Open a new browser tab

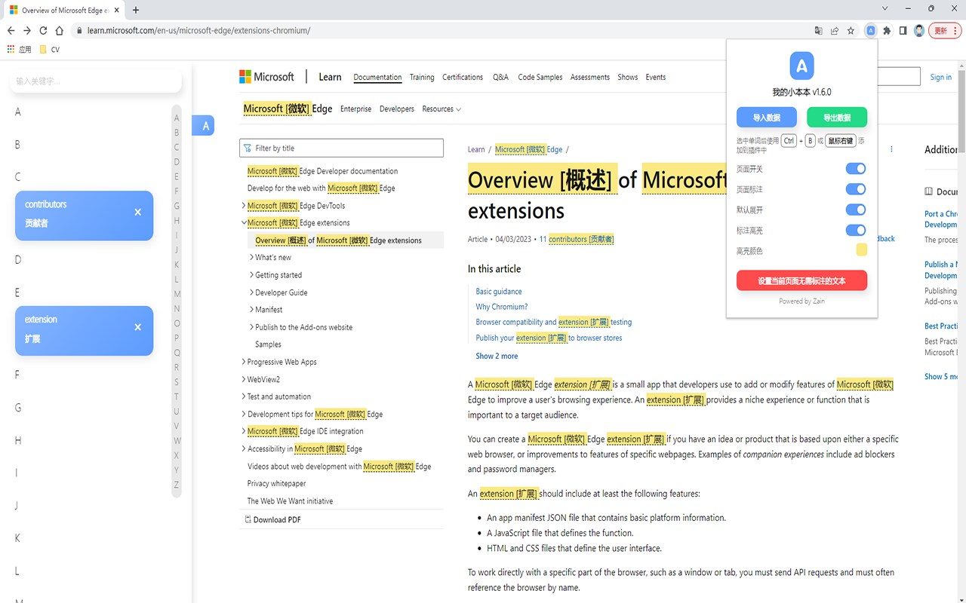[136, 10]
